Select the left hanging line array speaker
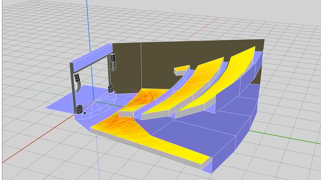Viewport: 321px width, 180px height. [78, 83]
